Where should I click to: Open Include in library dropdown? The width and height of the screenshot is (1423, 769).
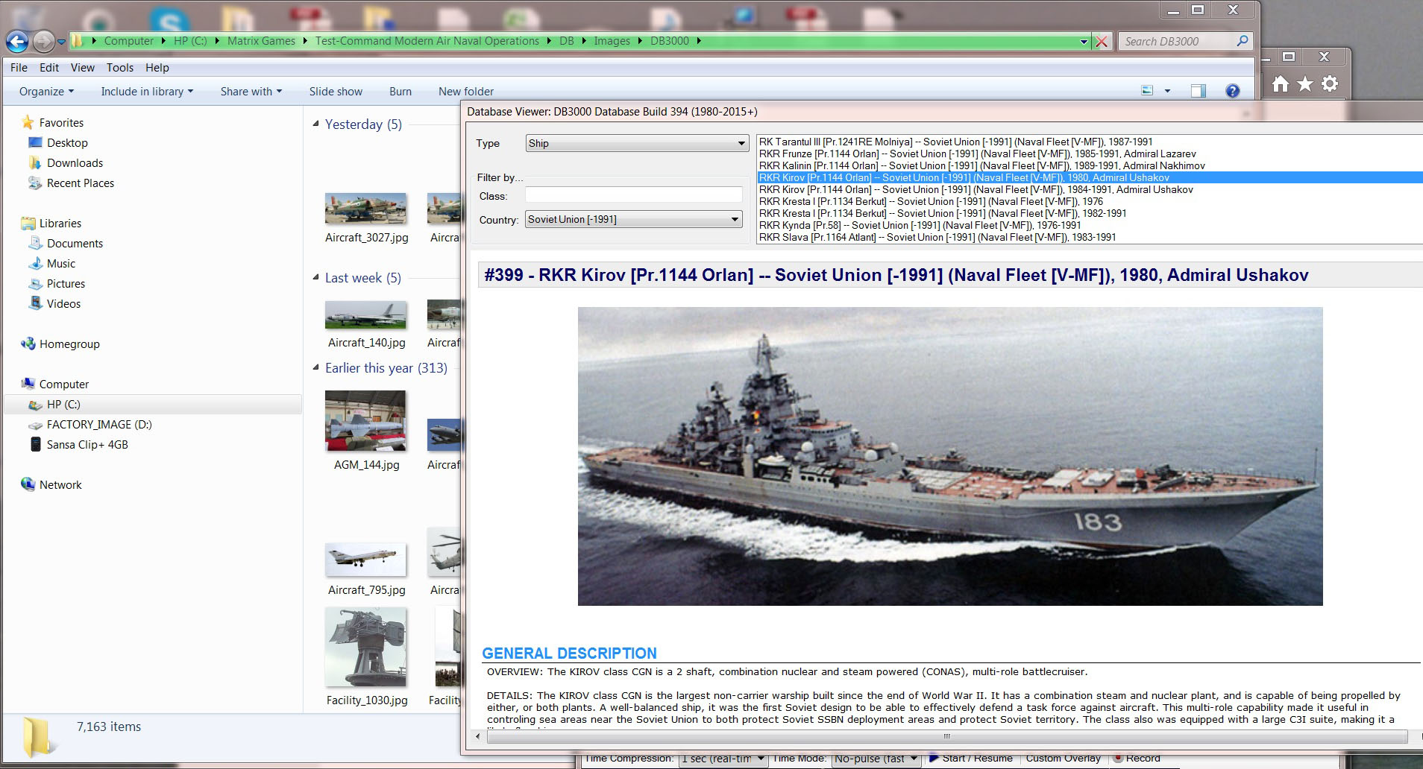(147, 91)
